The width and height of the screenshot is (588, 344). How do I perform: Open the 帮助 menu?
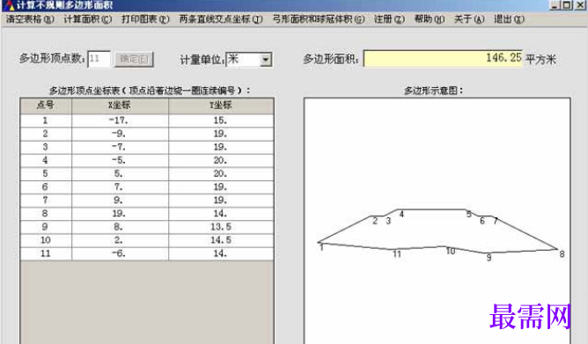[x=430, y=19]
